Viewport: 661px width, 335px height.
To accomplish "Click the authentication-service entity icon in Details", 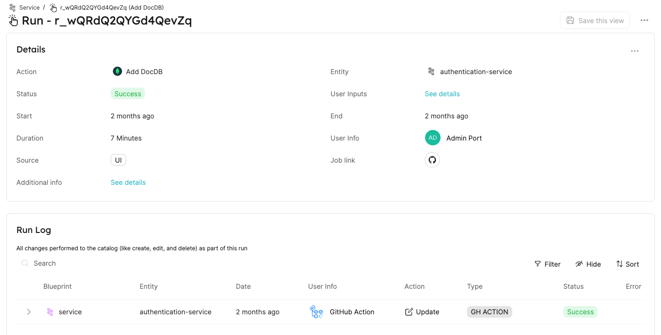I will point(431,71).
